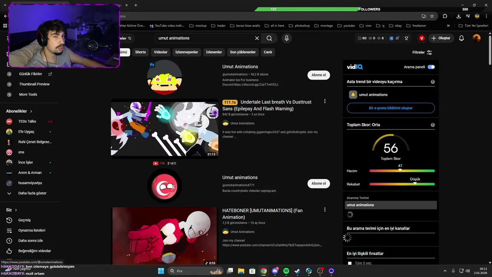Click the Windows taskbar search box
Viewport: 492px width, 277px height.
pyautogui.click(x=196, y=271)
